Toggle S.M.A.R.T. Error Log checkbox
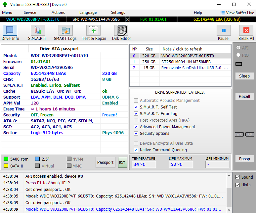This screenshot has height=213, width=256. click(136, 113)
